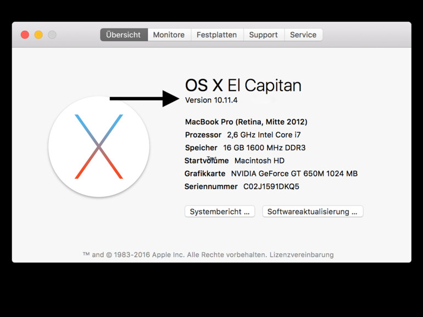Click the Macintosh HD startup volume value
The height and width of the screenshot is (317, 423).
pyautogui.click(x=259, y=161)
